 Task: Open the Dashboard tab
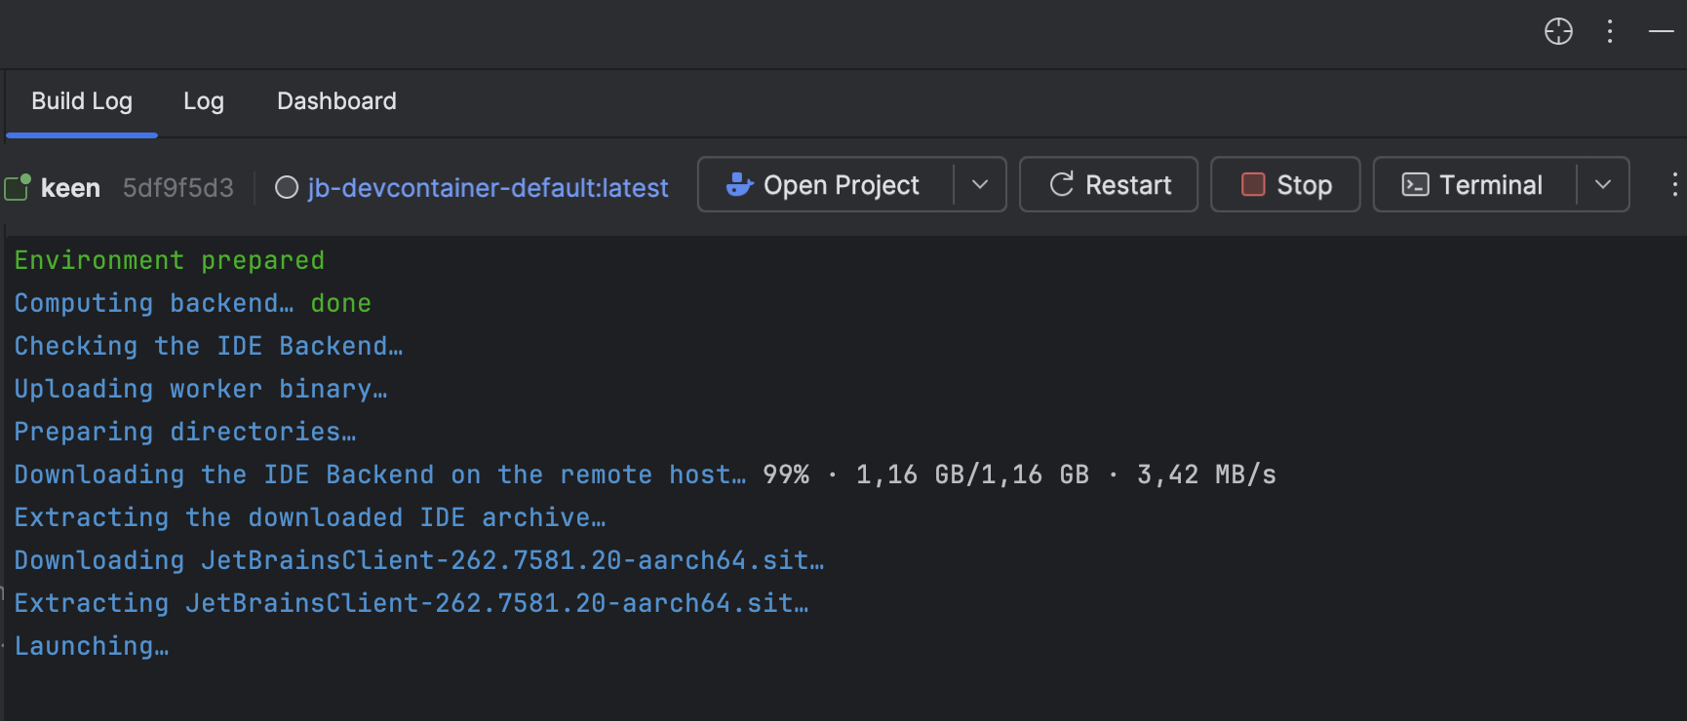336,101
